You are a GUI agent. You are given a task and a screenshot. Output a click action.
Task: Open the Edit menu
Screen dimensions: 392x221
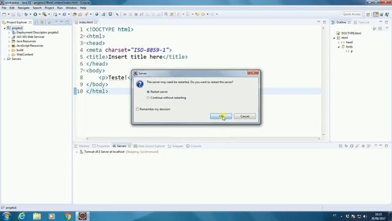[x=12, y=8]
